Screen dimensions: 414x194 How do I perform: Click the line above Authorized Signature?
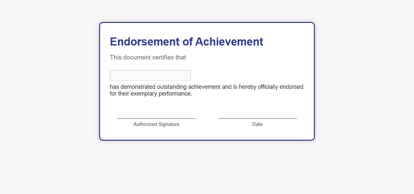click(156, 118)
